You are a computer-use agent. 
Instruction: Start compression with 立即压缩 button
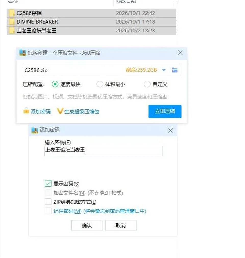(165, 111)
